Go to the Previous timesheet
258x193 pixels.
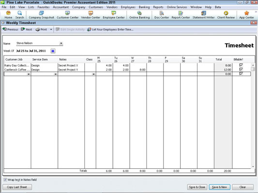coord(10,29)
